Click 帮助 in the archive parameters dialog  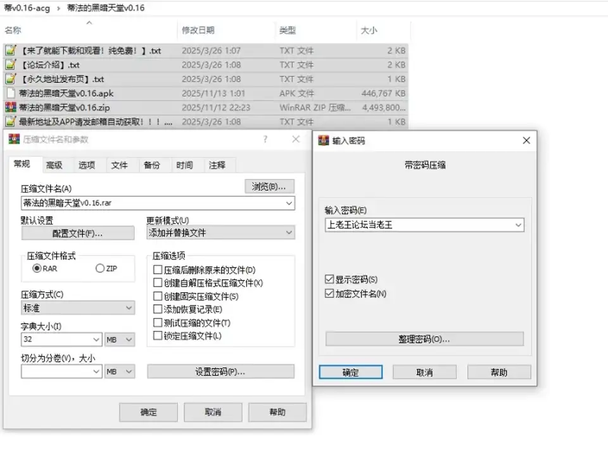[277, 412]
